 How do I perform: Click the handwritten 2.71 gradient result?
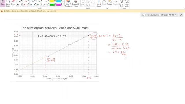click(116, 52)
